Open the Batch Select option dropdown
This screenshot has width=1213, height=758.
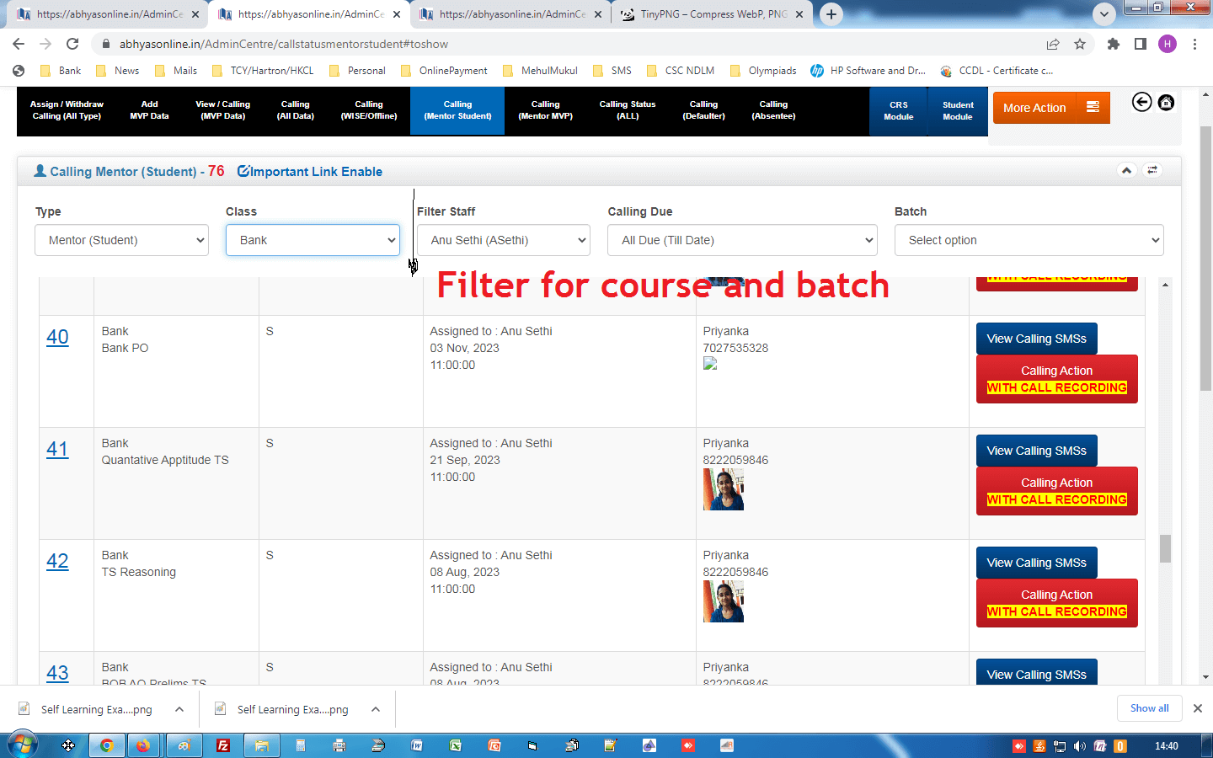[1029, 240]
